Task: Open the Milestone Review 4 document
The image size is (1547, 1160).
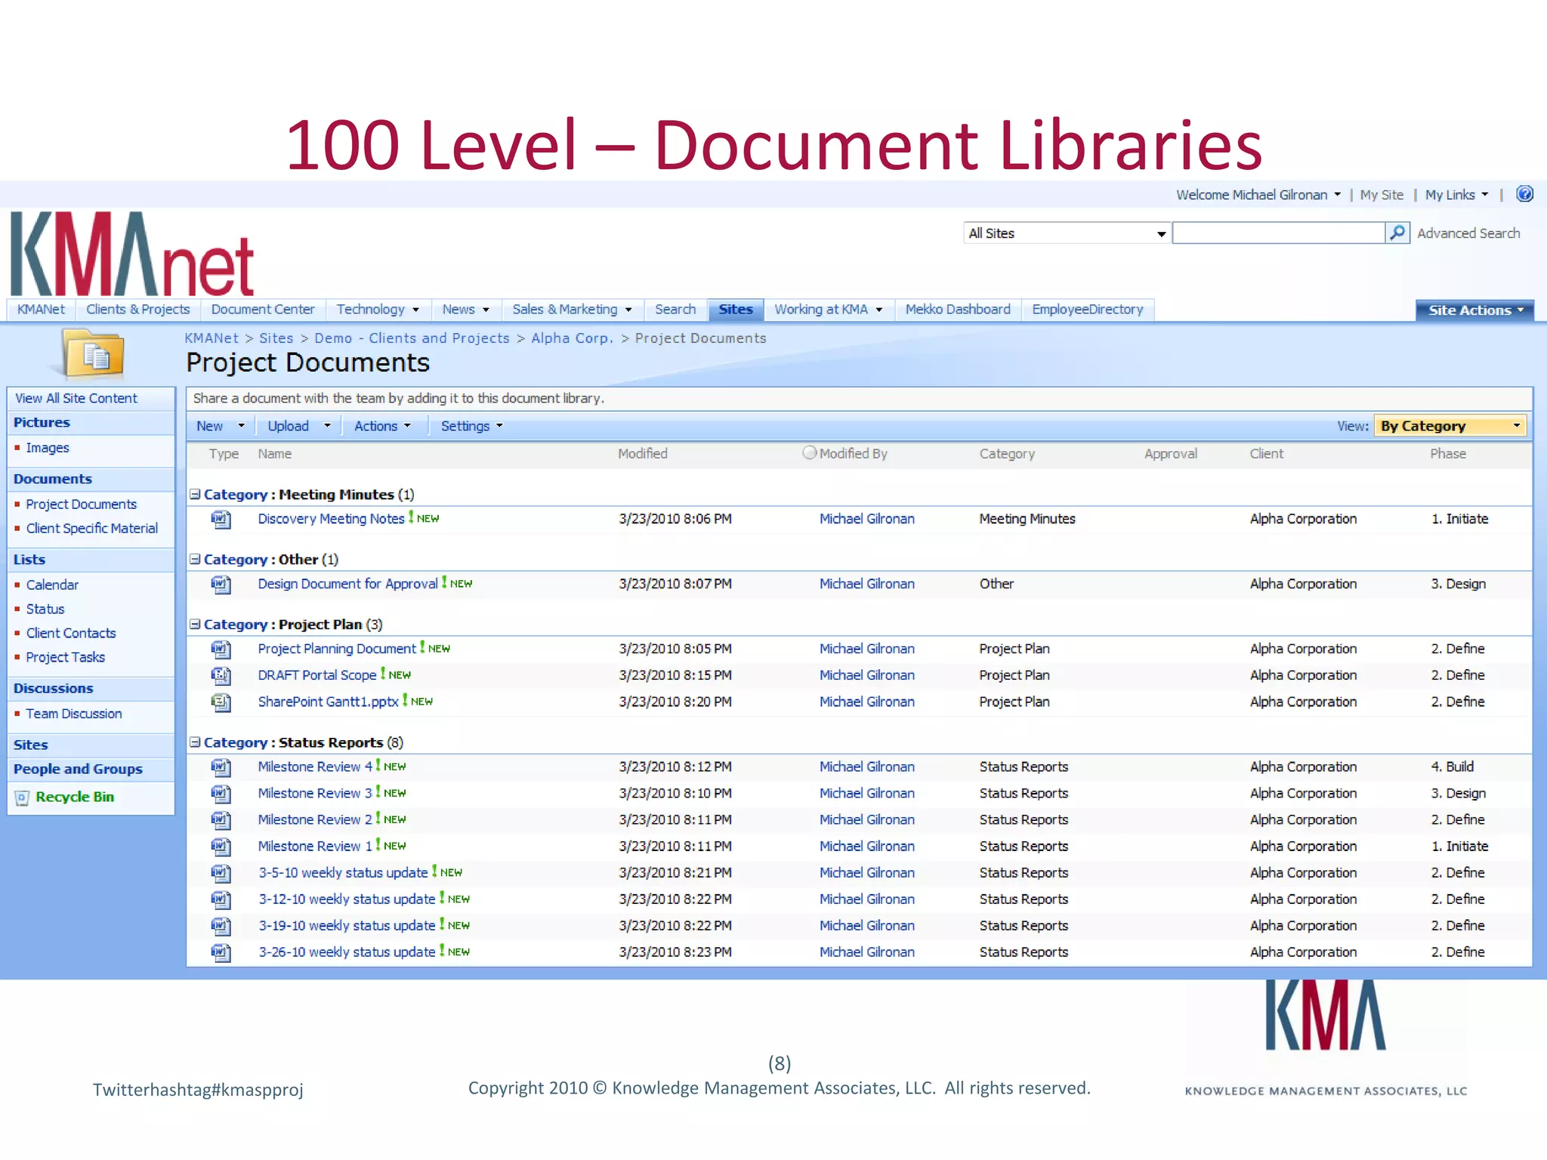Action: coord(315,767)
